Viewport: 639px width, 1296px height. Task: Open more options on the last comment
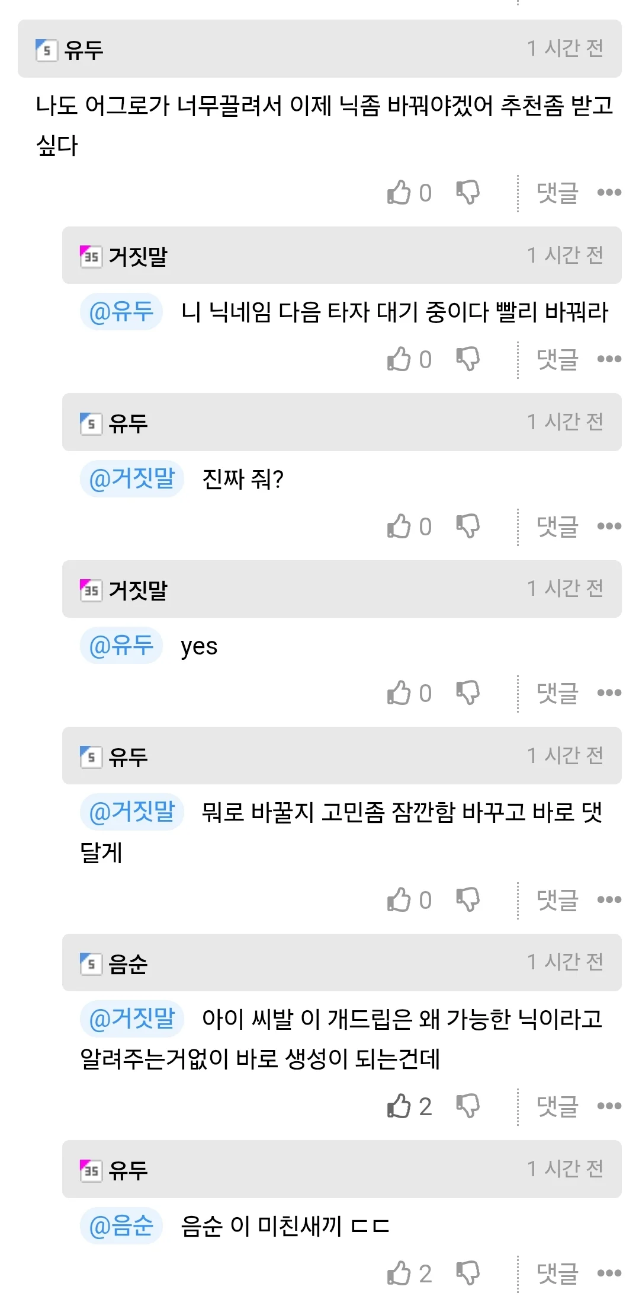[x=609, y=1273]
